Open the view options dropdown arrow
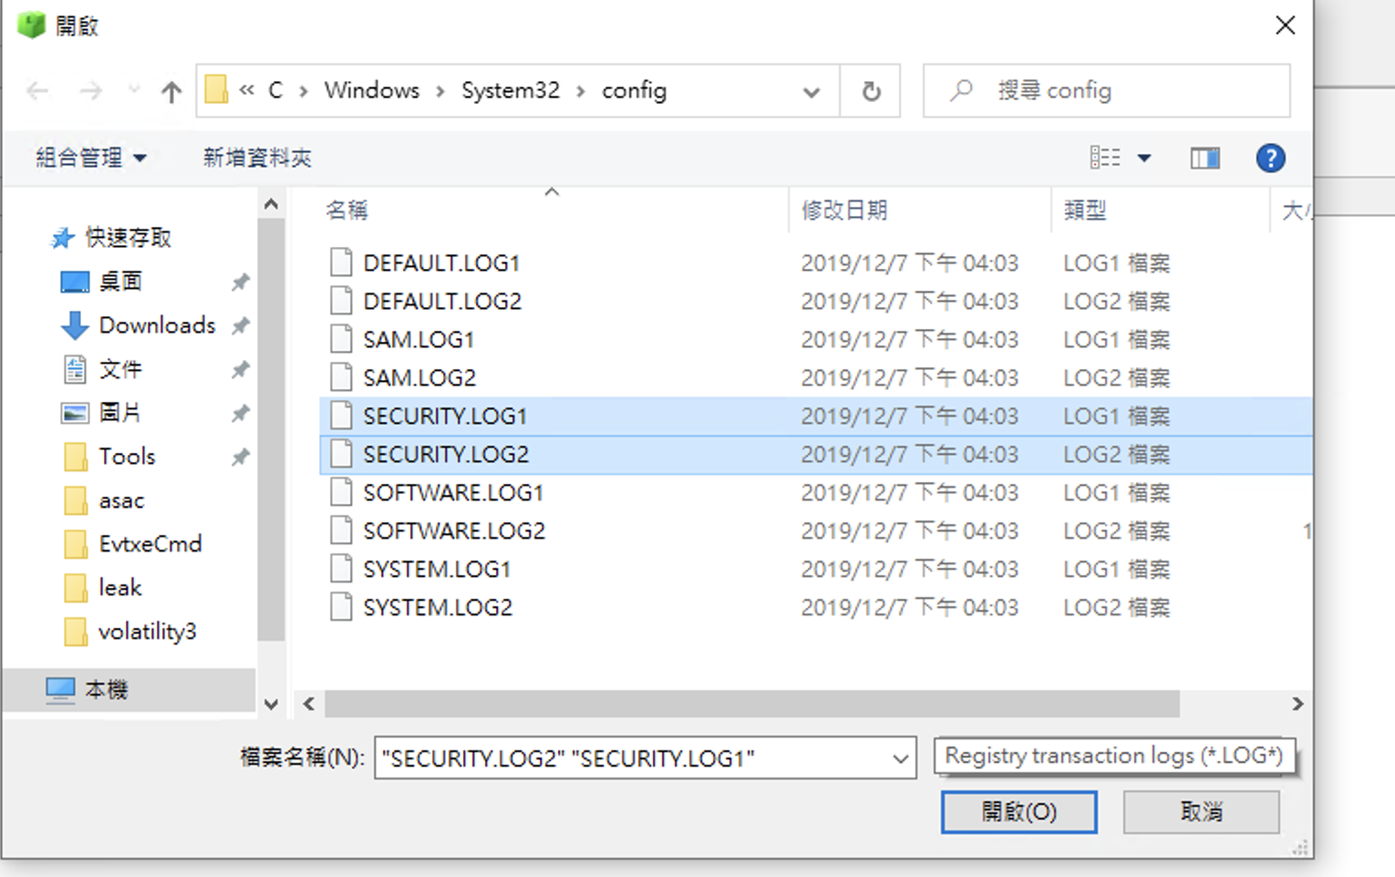 [1144, 159]
